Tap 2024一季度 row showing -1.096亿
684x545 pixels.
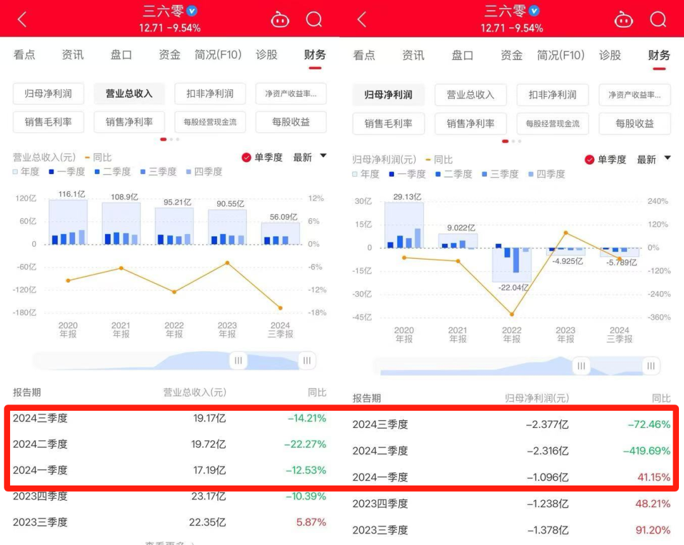click(x=511, y=477)
